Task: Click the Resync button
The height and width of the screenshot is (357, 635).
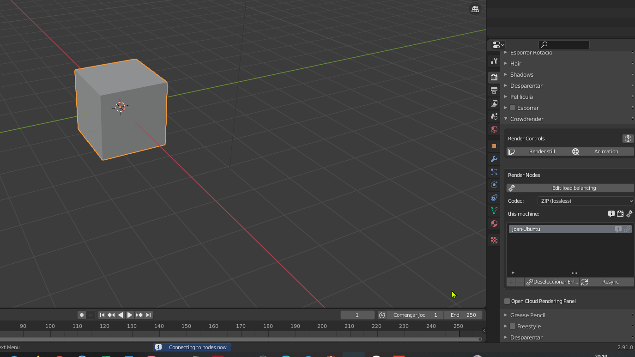Action: pyautogui.click(x=607, y=282)
